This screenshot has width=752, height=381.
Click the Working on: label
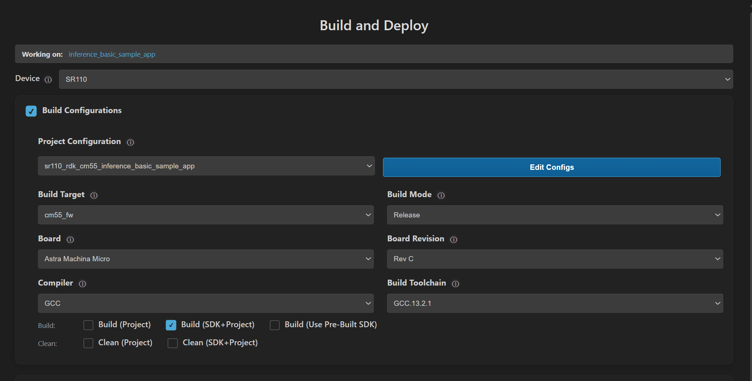click(x=42, y=55)
